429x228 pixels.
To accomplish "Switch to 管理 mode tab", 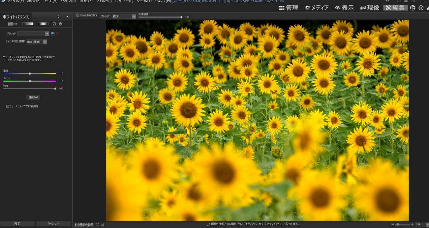I will click(289, 8).
